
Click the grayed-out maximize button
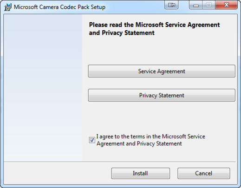tap(208, 5)
